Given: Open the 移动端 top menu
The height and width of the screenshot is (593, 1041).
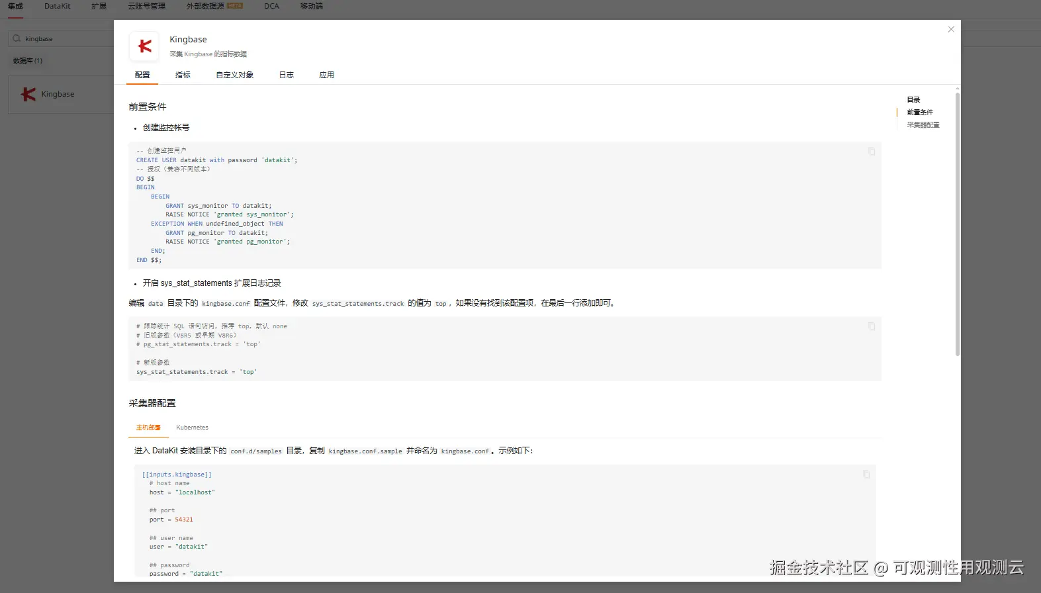Looking at the screenshot, I should [312, 6].
